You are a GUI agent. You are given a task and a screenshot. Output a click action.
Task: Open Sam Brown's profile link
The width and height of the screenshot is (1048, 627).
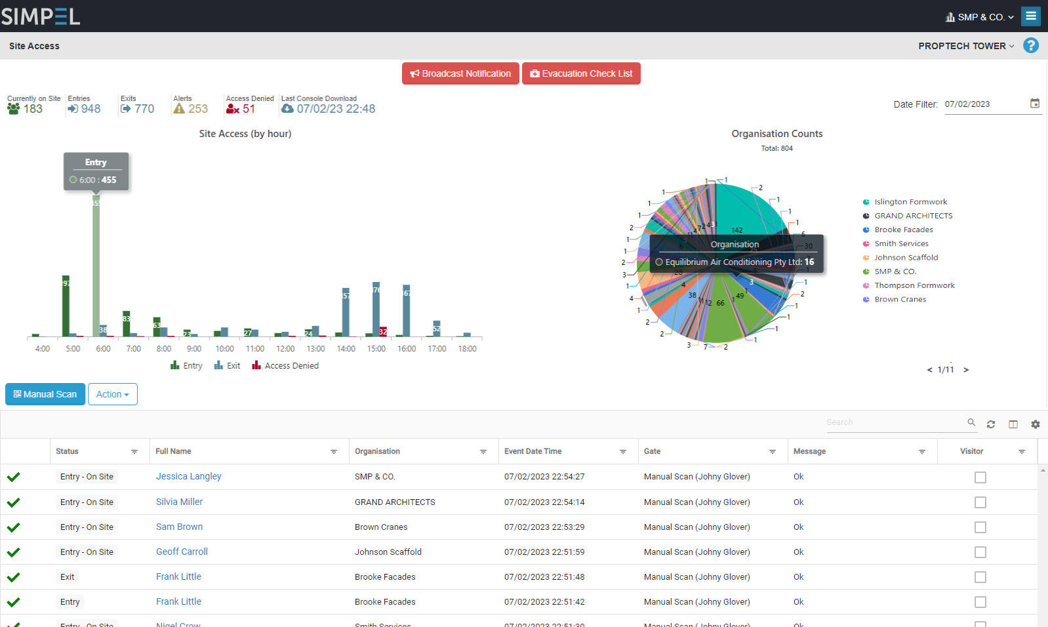(x=179, y=527)
